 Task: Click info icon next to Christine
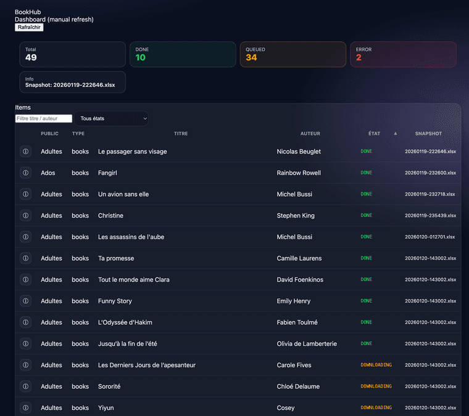pyautogui.click(x=25, y=216)
